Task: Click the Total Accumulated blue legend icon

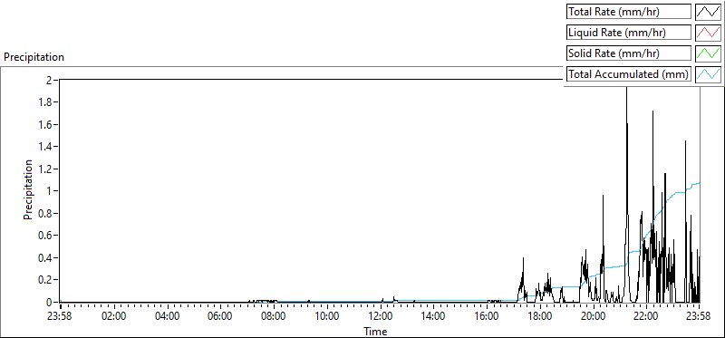Action: 709,74
